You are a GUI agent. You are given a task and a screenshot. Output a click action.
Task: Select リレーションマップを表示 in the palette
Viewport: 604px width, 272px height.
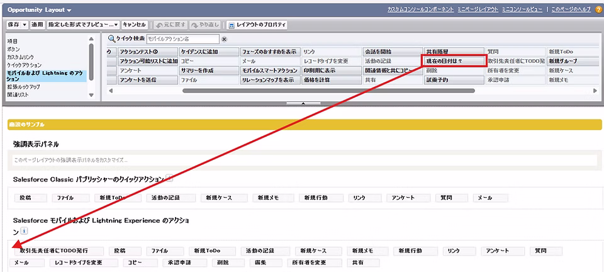pos(271,80)
